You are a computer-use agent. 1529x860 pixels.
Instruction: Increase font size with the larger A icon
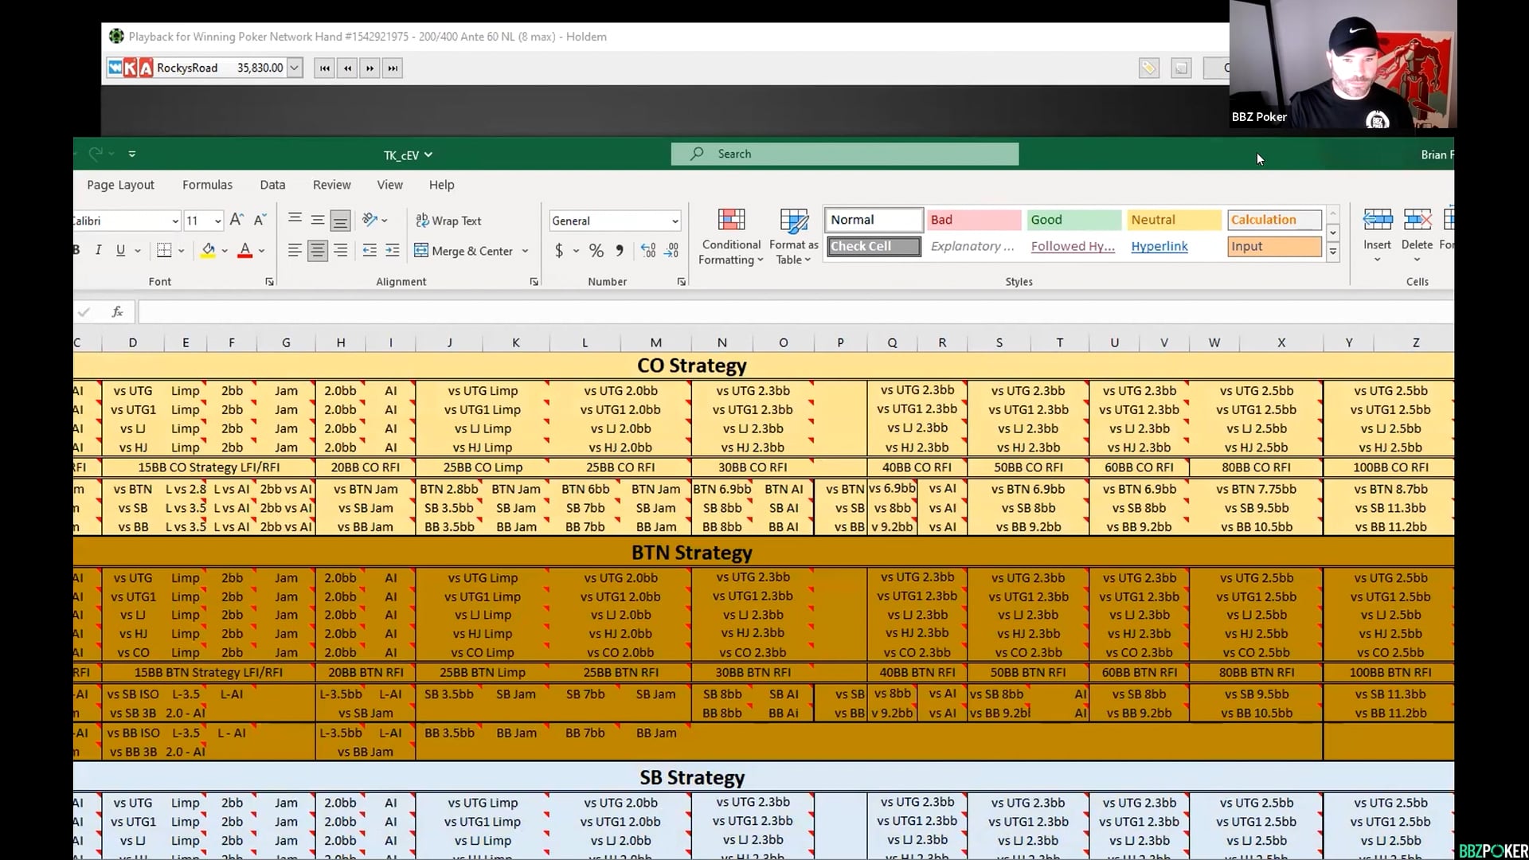coord(236,220)
